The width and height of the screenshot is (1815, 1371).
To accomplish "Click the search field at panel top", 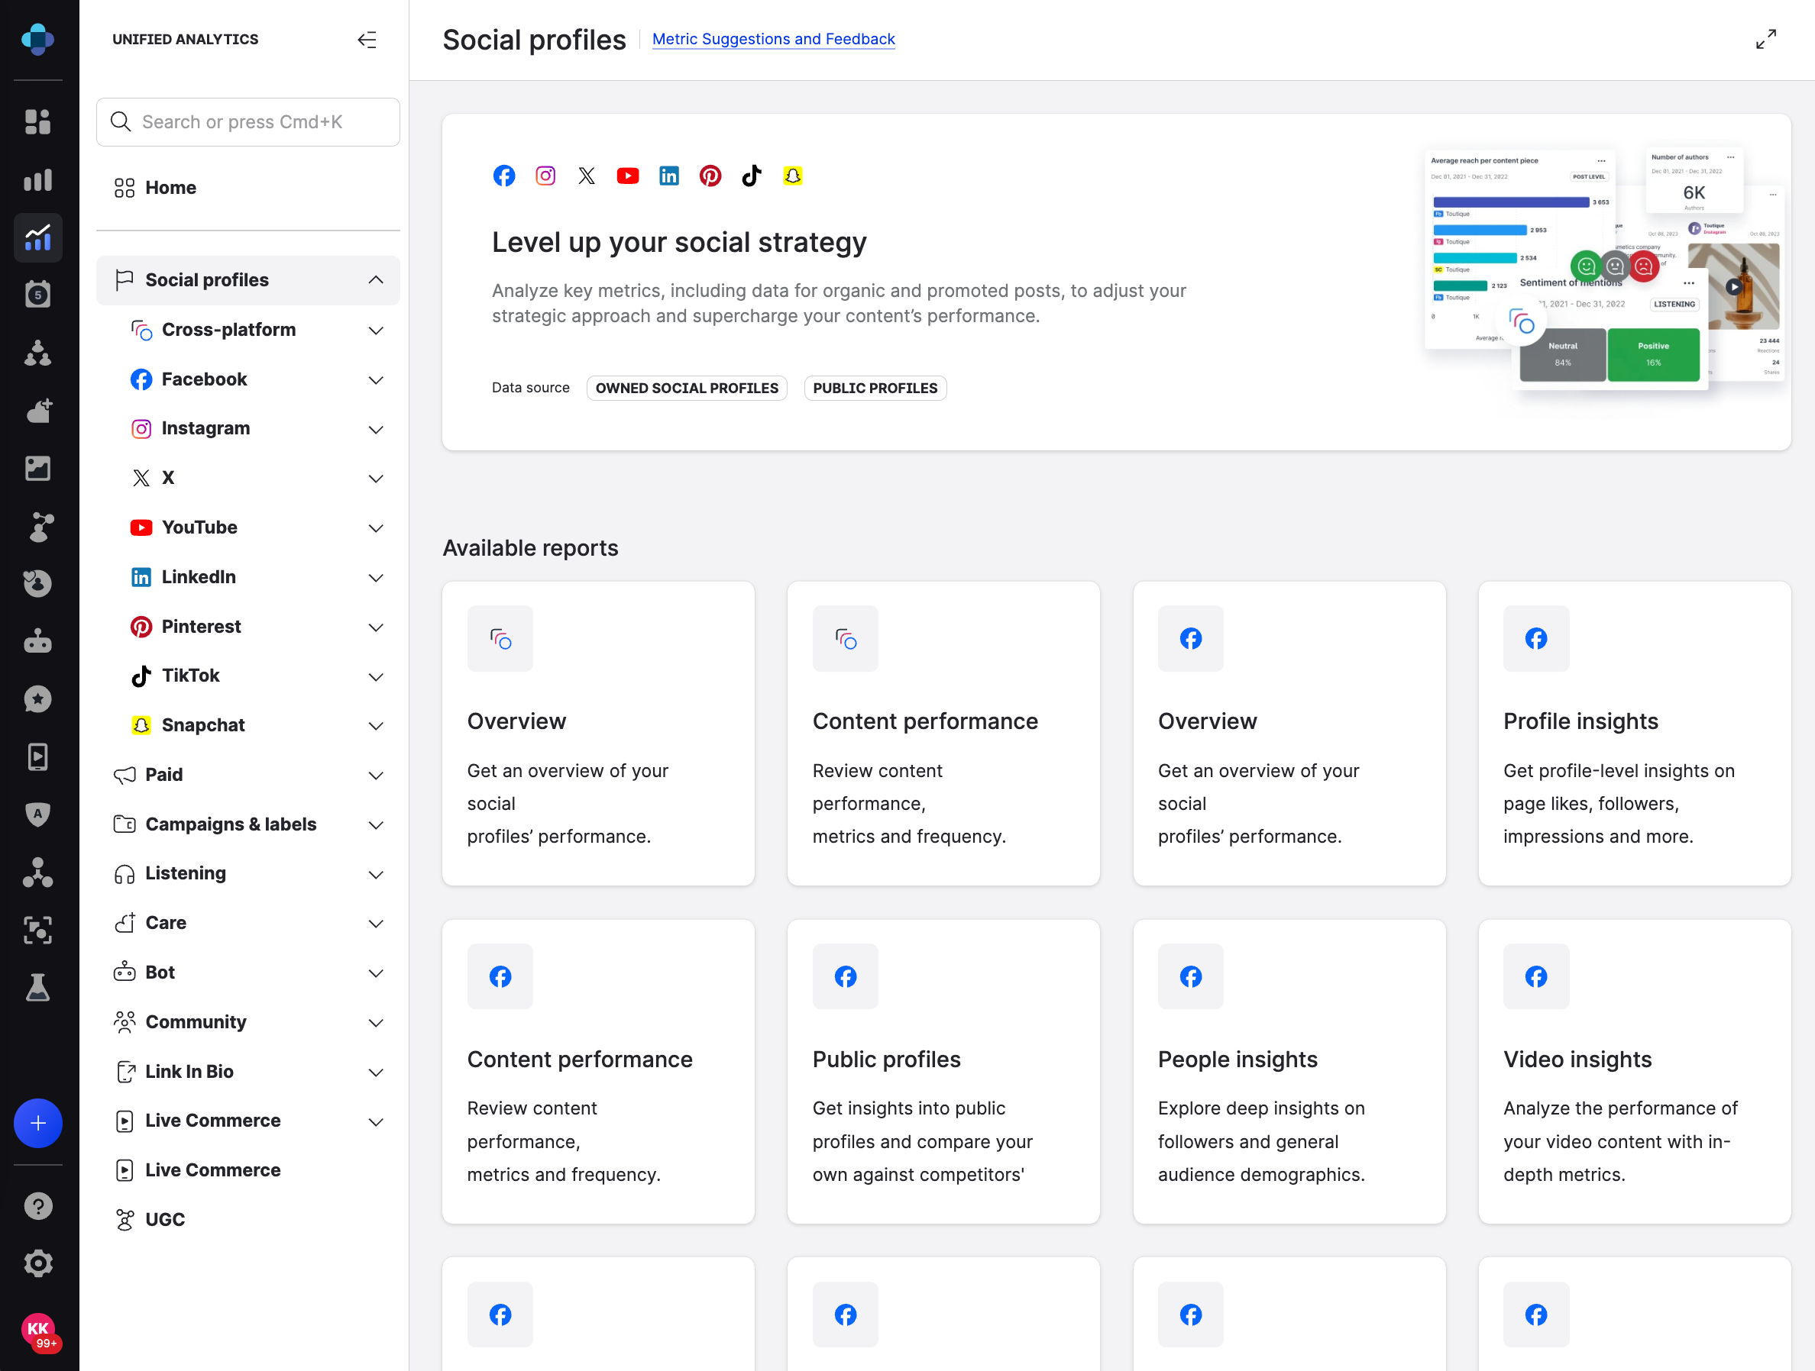I will 247,121.
